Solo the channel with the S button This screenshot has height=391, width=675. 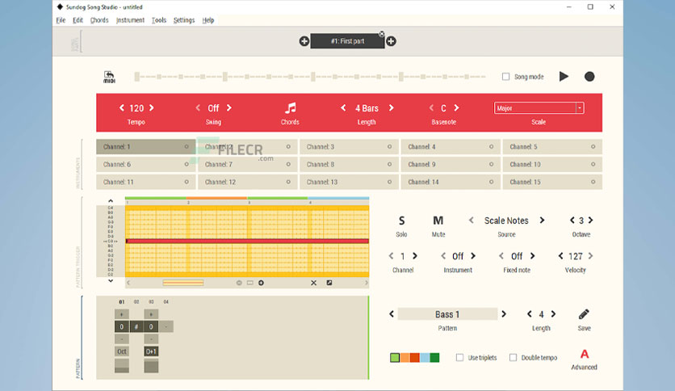[x=401, y=221]
